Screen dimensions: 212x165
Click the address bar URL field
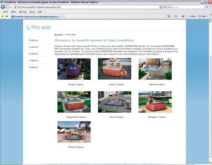click(x=87, y=7)
